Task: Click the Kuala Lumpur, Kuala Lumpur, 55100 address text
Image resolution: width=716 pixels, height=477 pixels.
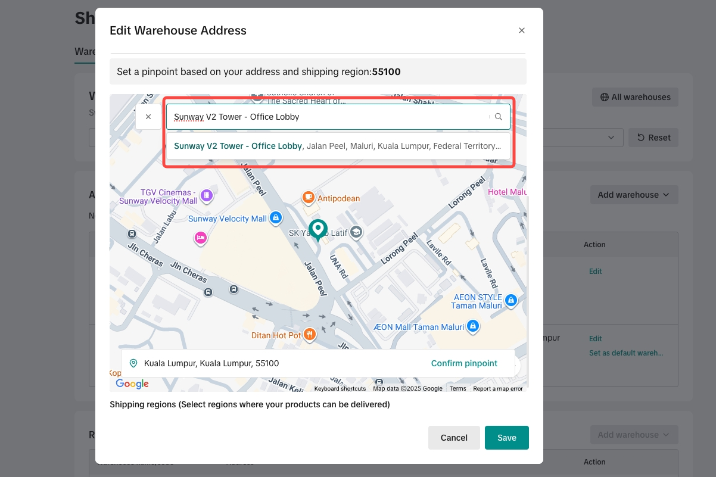Action: click(x=211, y=363)
